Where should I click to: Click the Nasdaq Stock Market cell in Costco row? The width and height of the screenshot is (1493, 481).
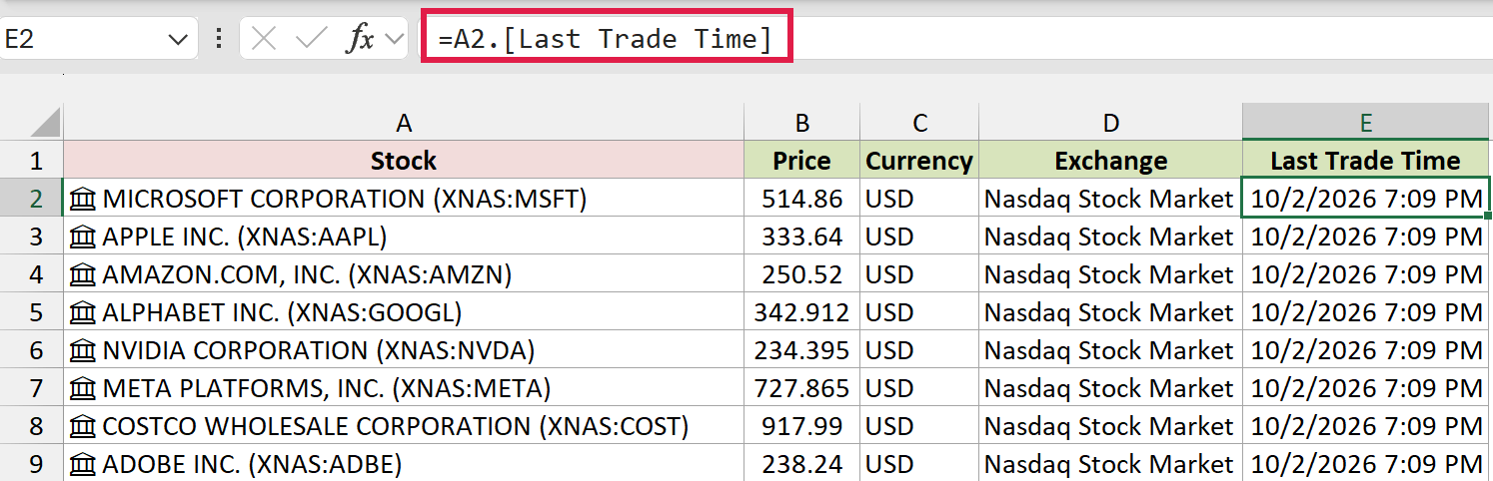point(1111,426)
